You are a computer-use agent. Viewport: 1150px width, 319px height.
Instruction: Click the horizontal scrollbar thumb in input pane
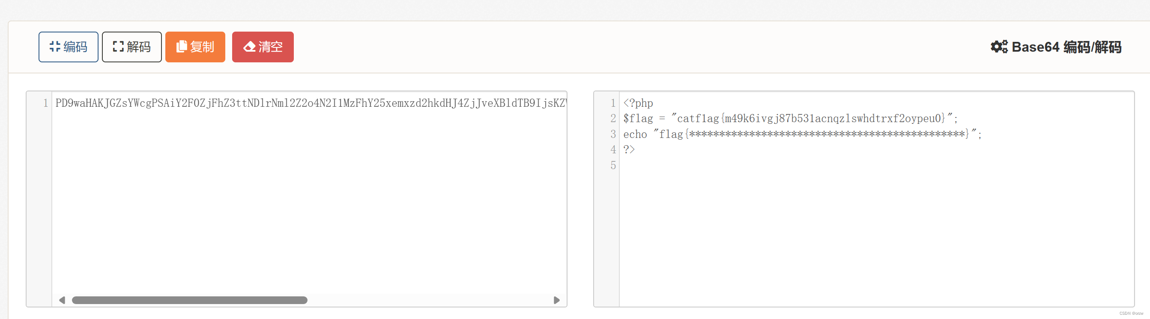190,300
